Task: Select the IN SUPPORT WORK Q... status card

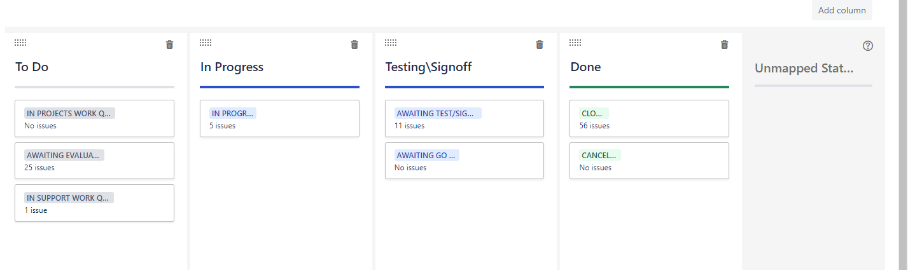Action: pos(94,203)
